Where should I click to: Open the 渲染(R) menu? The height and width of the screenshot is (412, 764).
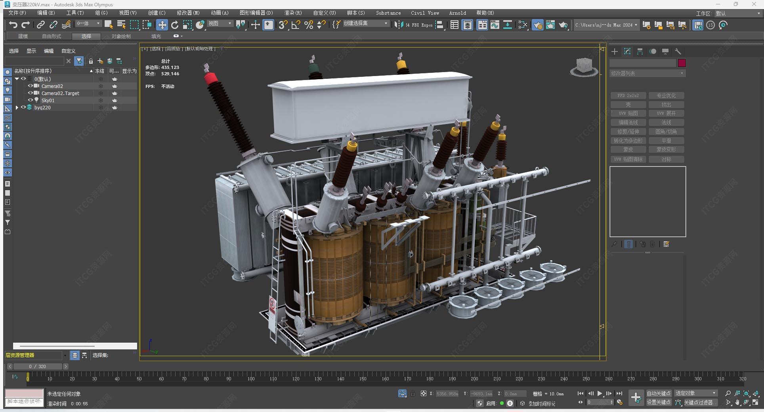click(x=292, y=13)
